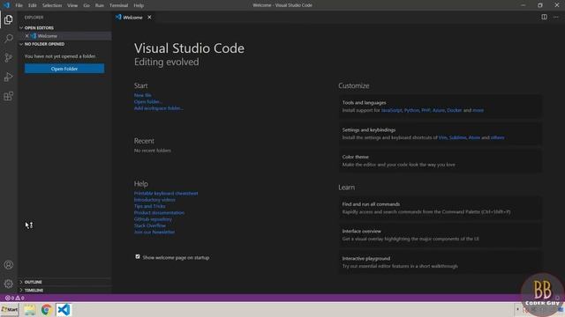The height and width of the screenshot is (317, 565).
Task: Click the errors and warnings status indicator
Action: point(14,298)
